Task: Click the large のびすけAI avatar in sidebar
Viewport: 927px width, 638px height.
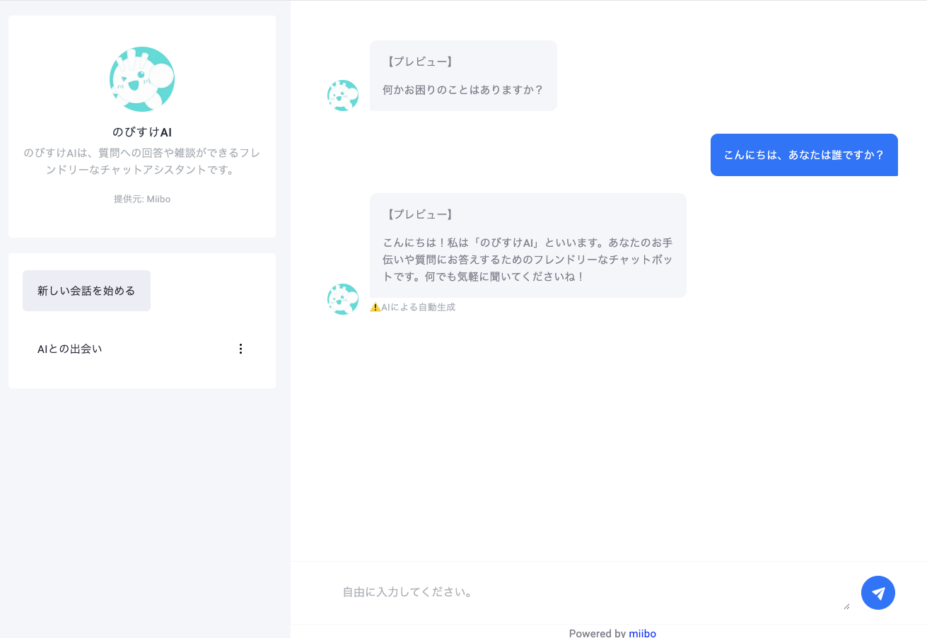Action: pos(142,79)
